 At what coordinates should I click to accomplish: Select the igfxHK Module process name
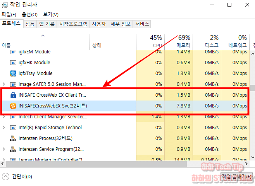coord(34,63)
